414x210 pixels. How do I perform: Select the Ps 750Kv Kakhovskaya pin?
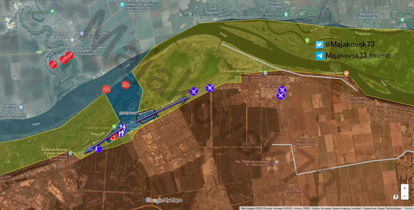coord(277,163)
